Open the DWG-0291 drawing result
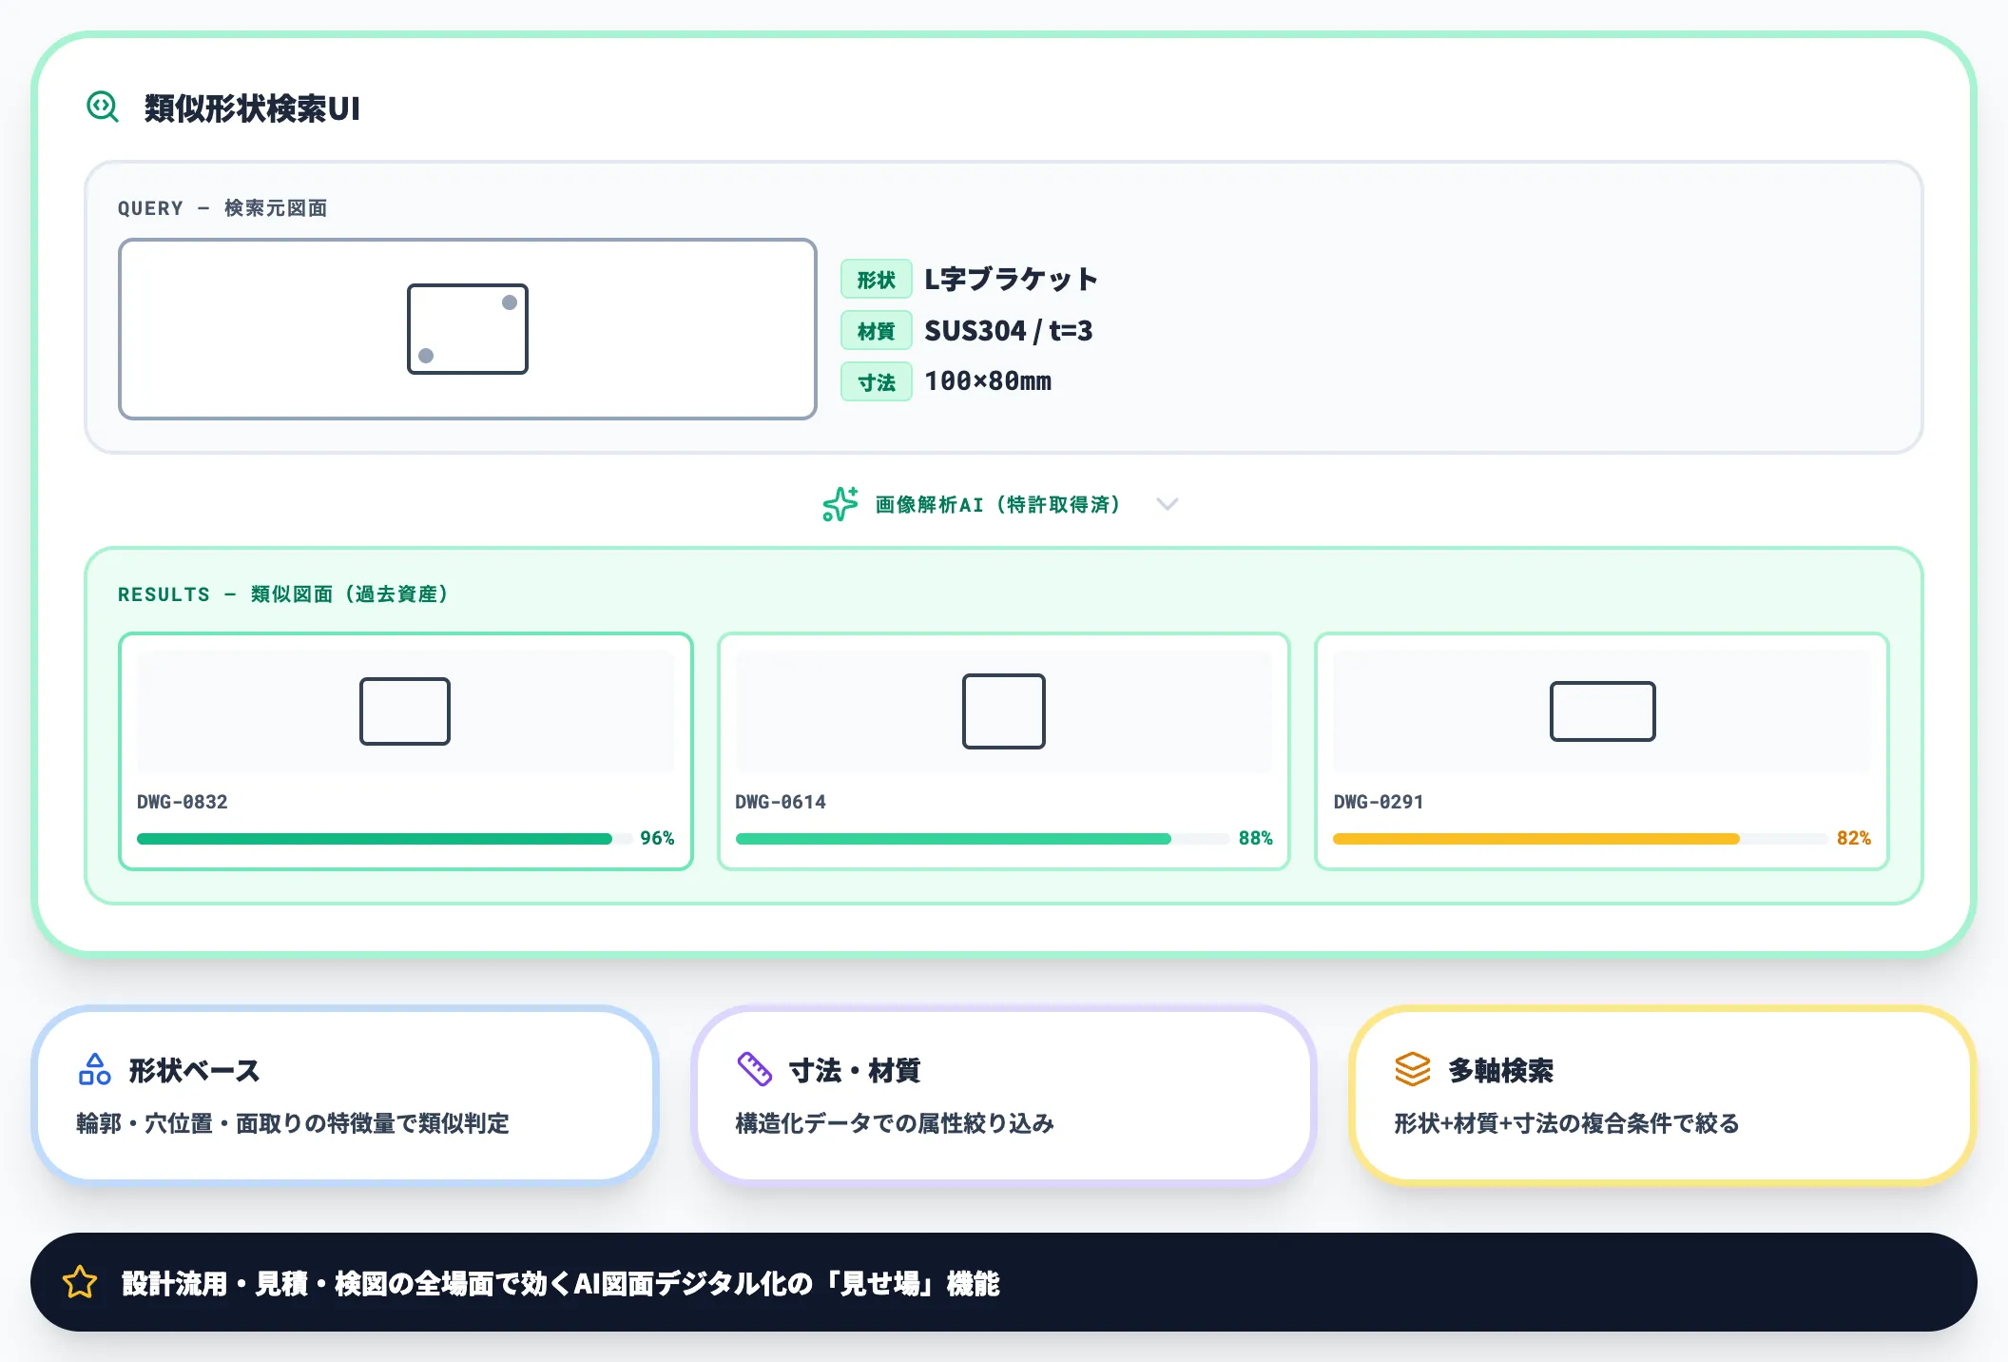Screen dimensions: 2008x1362 1601,751
